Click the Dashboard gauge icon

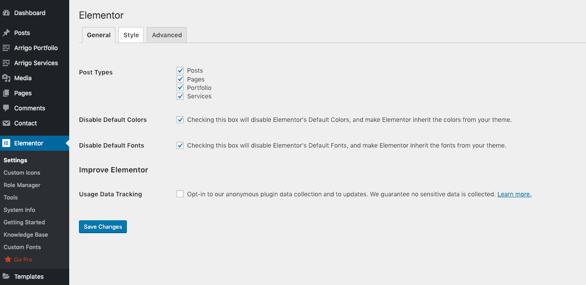click(x=6, y=13)
